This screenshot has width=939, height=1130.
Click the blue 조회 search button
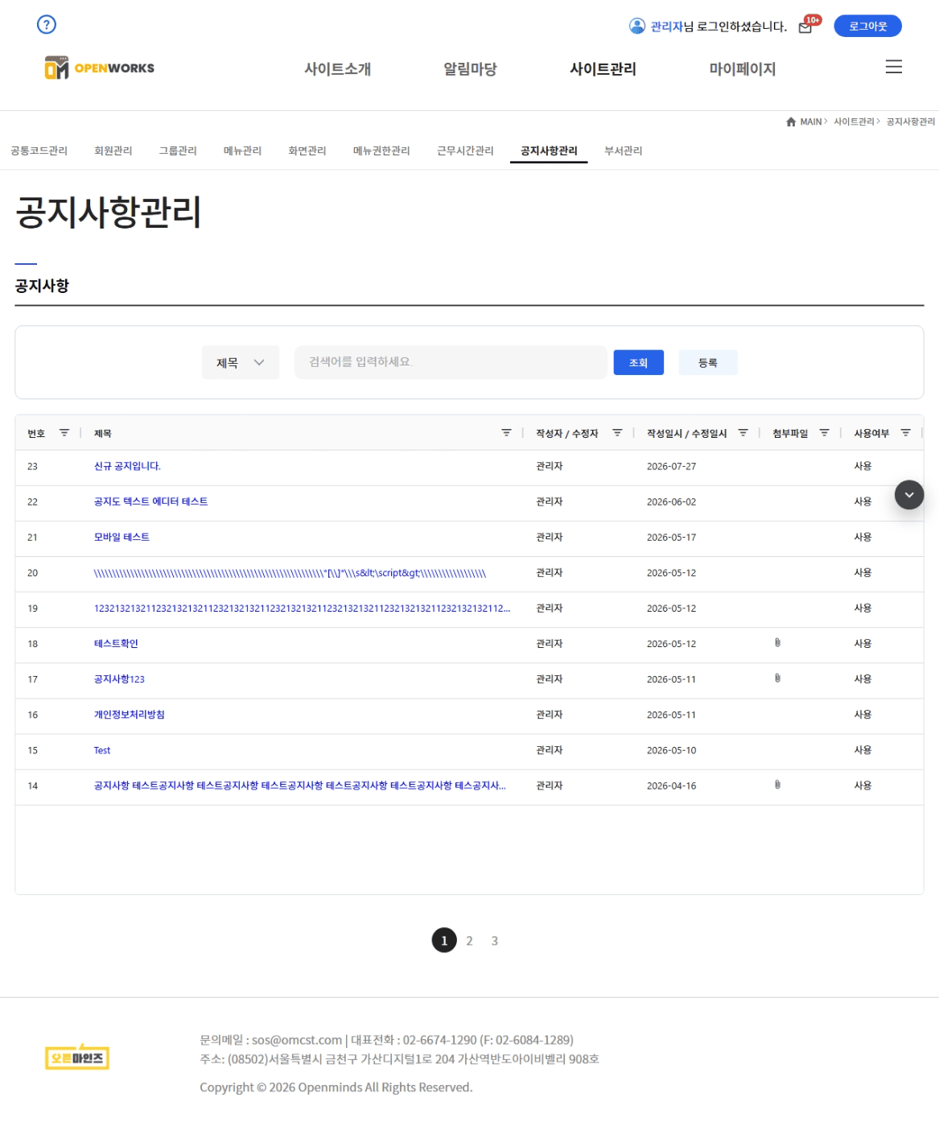coord(638,362)
